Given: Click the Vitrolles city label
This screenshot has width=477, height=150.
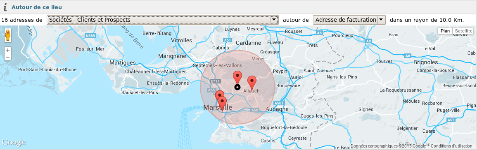Looking at the screenshot, I should pos(182,40).
